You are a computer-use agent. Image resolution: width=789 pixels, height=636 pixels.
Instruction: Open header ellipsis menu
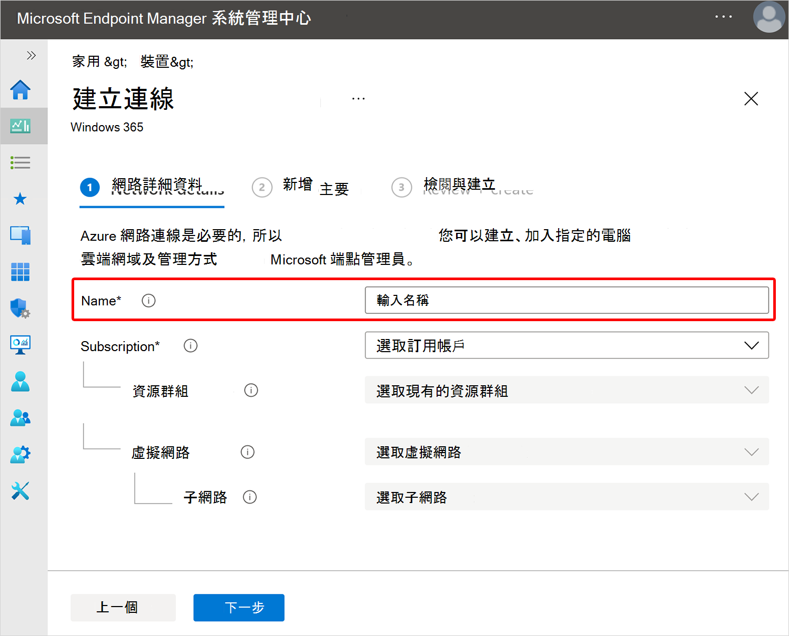click(x=724, y=17)
